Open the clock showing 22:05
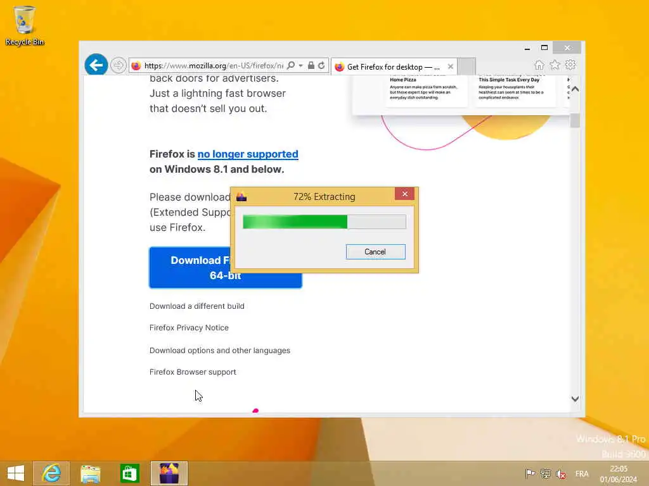Screen dimensions: 649x486 619,474
